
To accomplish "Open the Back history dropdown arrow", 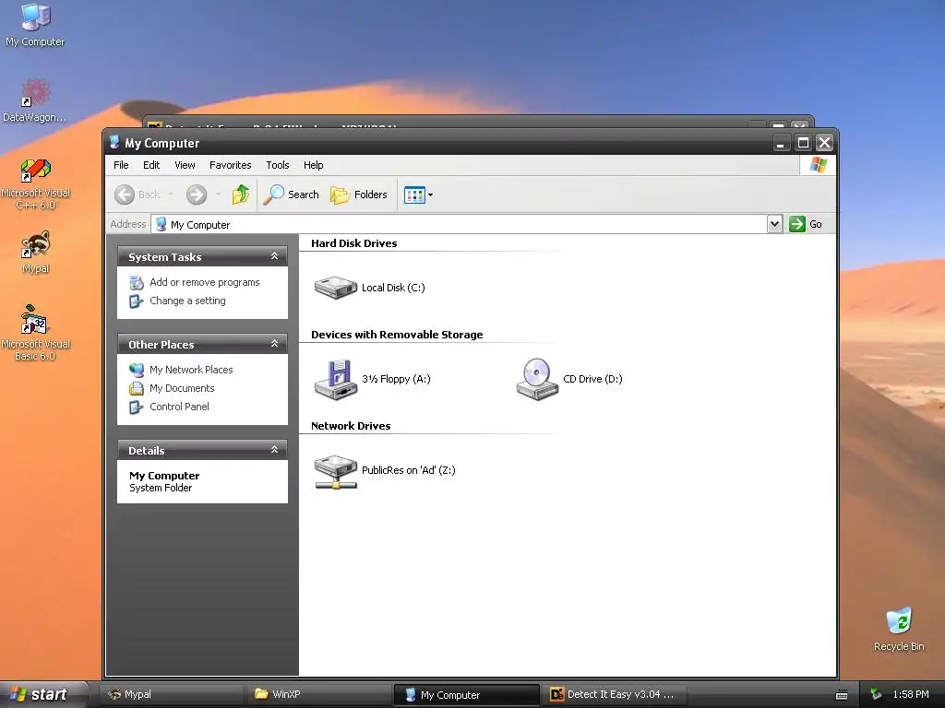I will [x=171, y=195].
